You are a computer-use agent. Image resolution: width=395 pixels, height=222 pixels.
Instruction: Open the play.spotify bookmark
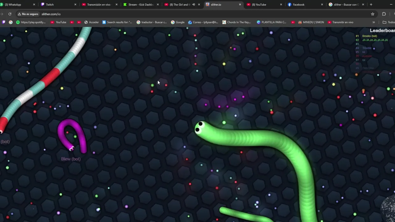[31, 22]
